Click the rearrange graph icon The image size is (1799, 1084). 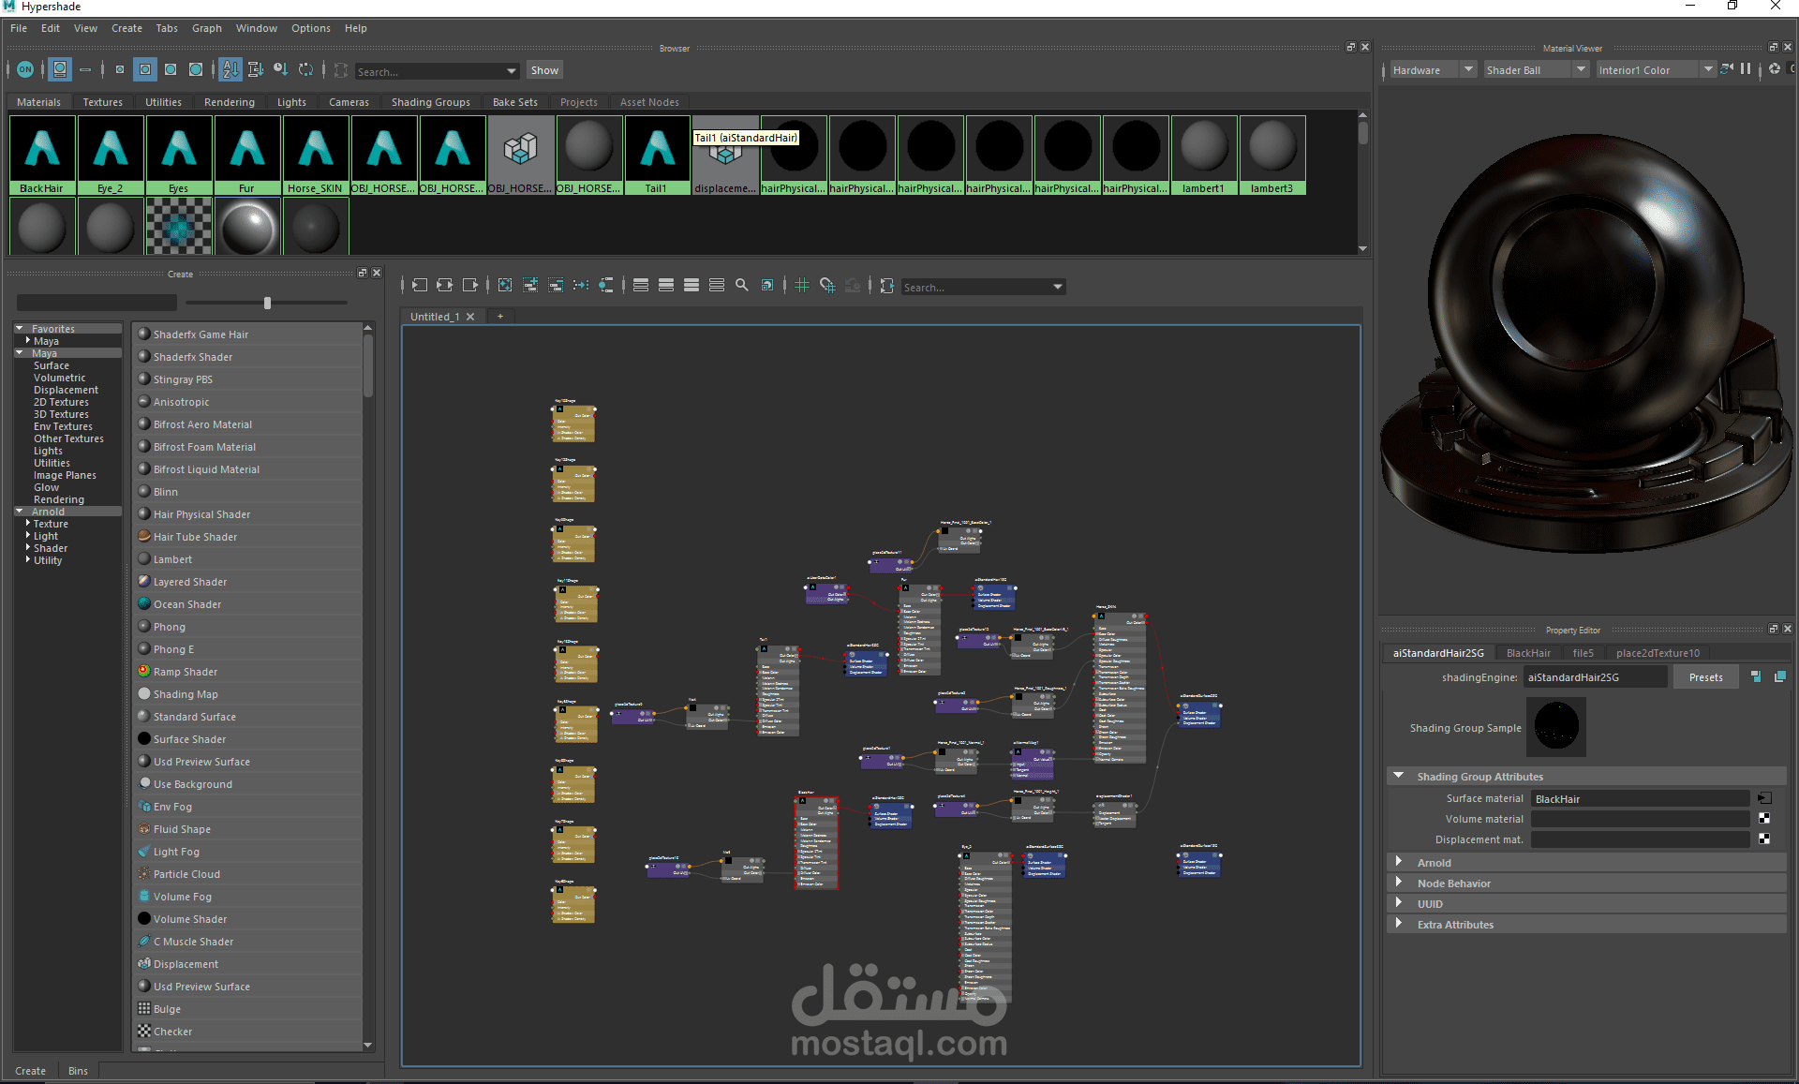581,286
